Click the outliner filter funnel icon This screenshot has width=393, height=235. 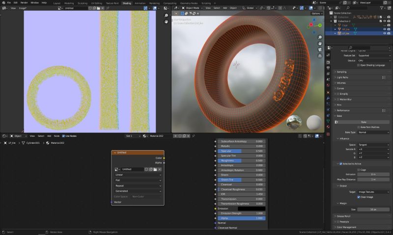[x=382, y=8]
